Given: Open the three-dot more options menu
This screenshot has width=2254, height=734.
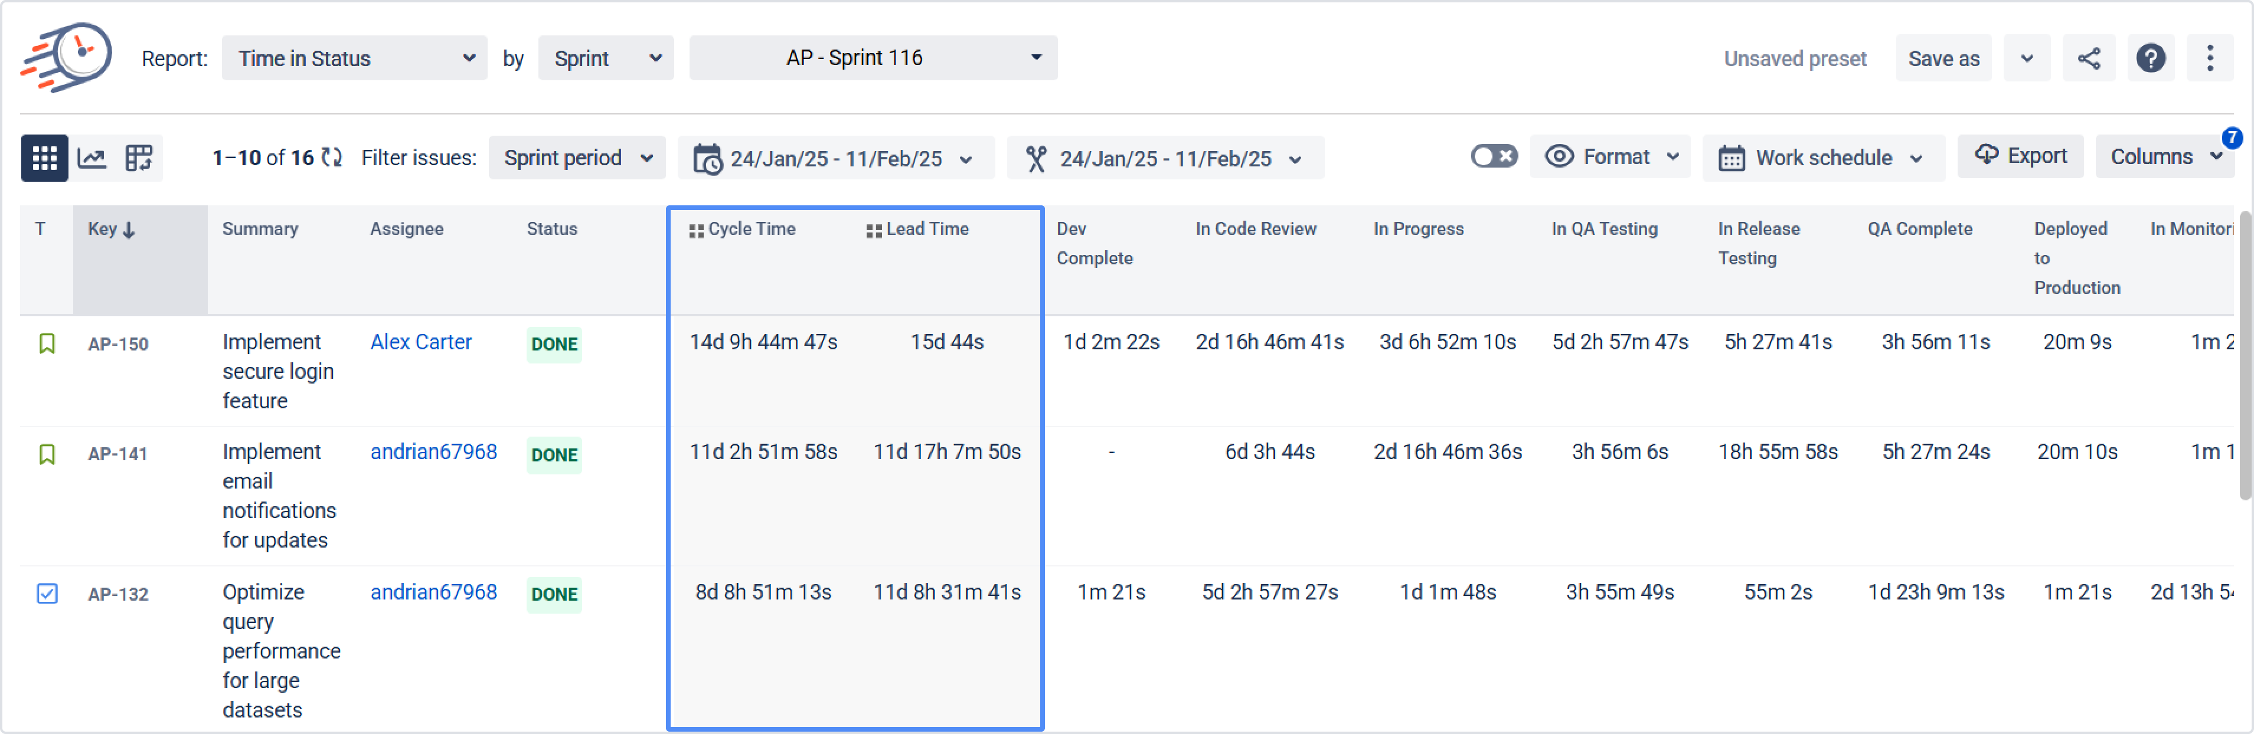Looking at the screenshot, I should click(x=2209, y=58).
